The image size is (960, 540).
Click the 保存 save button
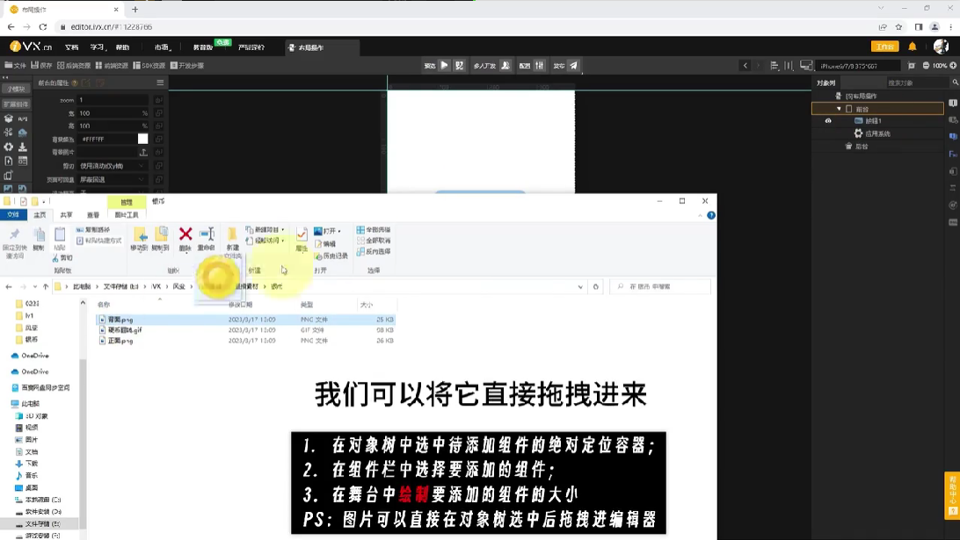[41, 66]
